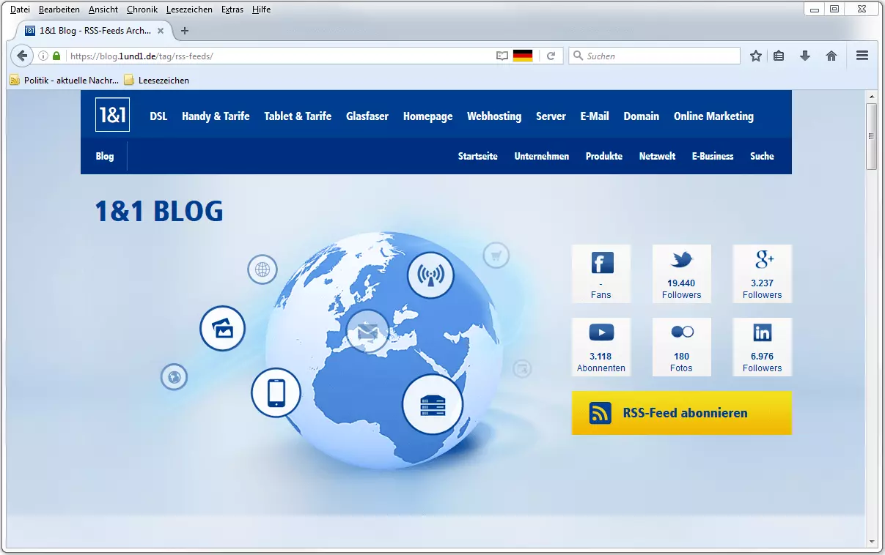Open the Chronik menu
The image size is (885, 555).
coord(142,10)
